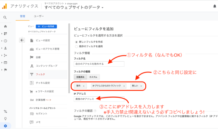Click the back arrow button beside the view column

[x=22, y=40]
